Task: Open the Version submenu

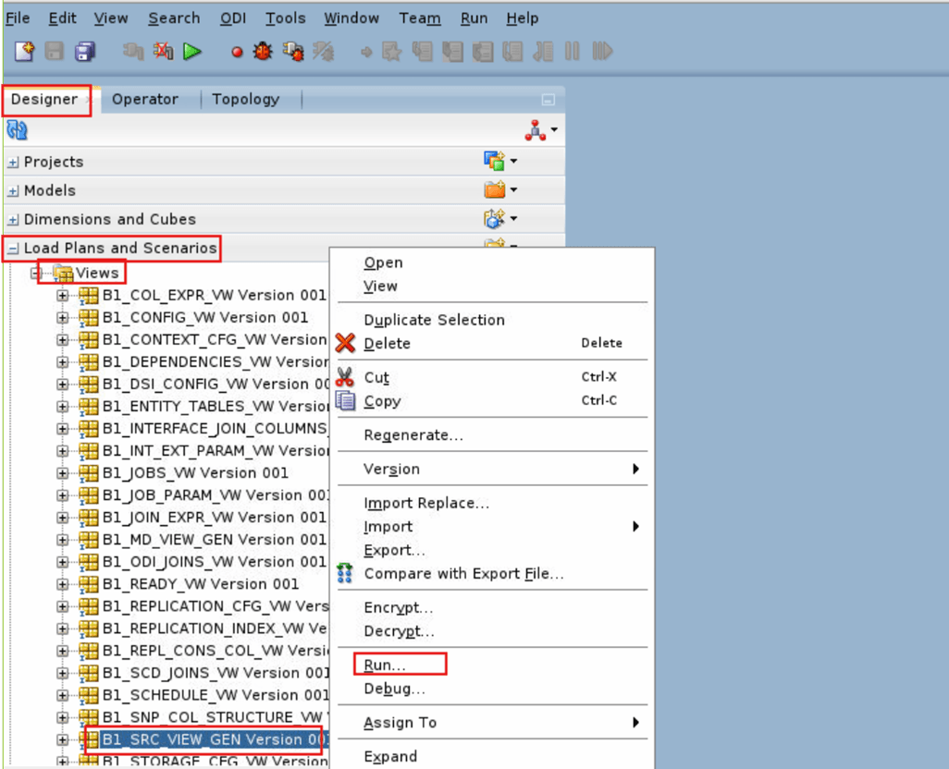Action: click(x=493, y=470)
